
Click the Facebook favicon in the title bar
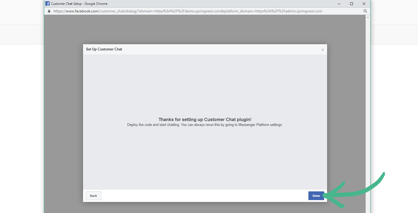point(47,4)
